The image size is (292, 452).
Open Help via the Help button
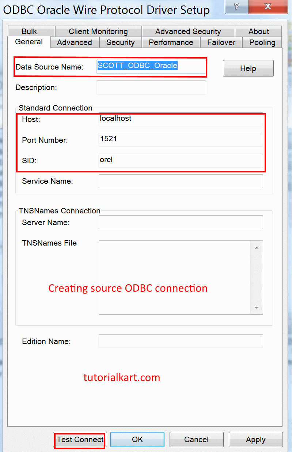tap(248, 68)
